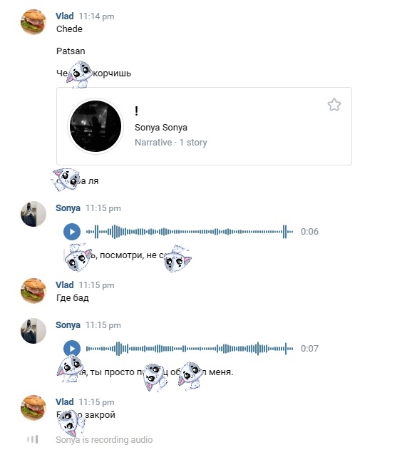Click the cat sticker over 'корчишь' message
Viewport: 402px width, 450px height.
(79, 74)
